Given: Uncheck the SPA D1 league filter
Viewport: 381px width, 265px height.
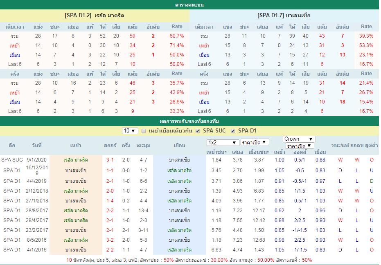Looking at the screenshot, I should click(233, 131).
